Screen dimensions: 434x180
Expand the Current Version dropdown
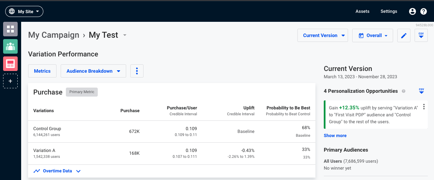pyautogui.click(x=323, y=35)
